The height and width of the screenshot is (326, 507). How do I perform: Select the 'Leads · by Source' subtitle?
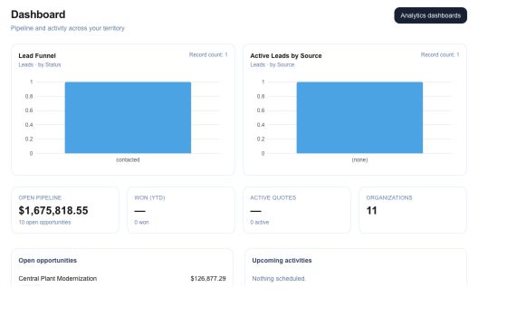(273, 64)
